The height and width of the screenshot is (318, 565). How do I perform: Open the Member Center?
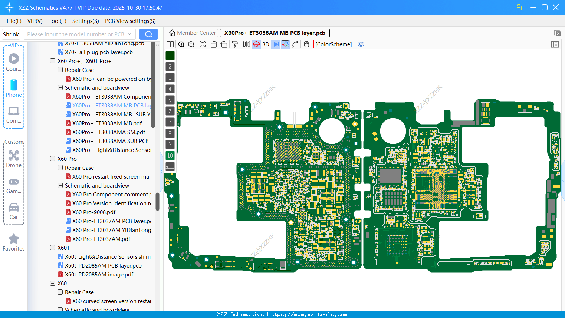pos(192,33)
